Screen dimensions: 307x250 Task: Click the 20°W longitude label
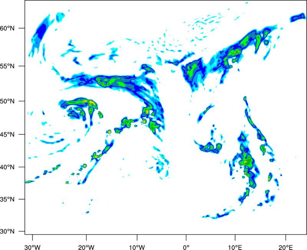click(x=86, y=247)
